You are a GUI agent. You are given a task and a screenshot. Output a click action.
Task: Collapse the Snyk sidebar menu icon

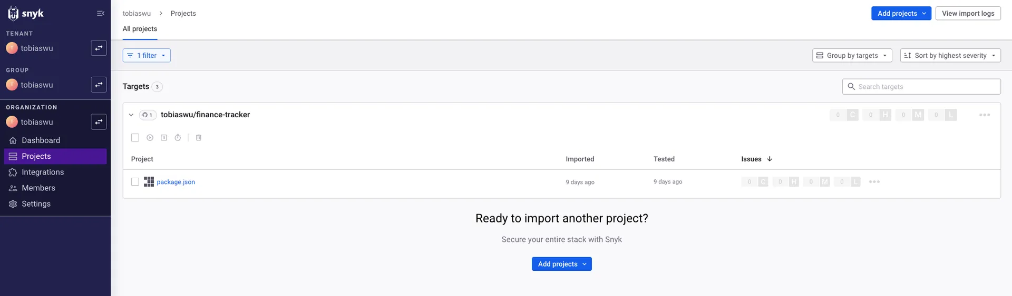pyautogui.click(x=101, y=13)
